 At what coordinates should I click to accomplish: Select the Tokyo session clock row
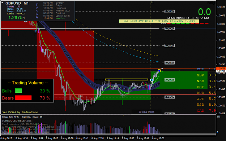pyautogui.click(x=52, y=5)
